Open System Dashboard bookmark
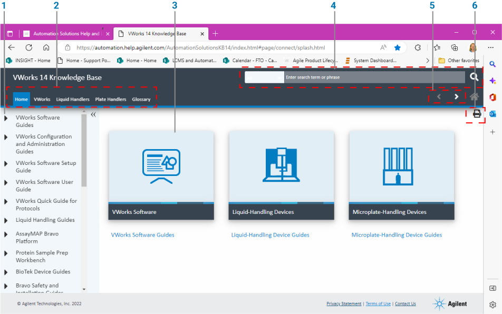502x314 pixels. click(x=370, y=61)
